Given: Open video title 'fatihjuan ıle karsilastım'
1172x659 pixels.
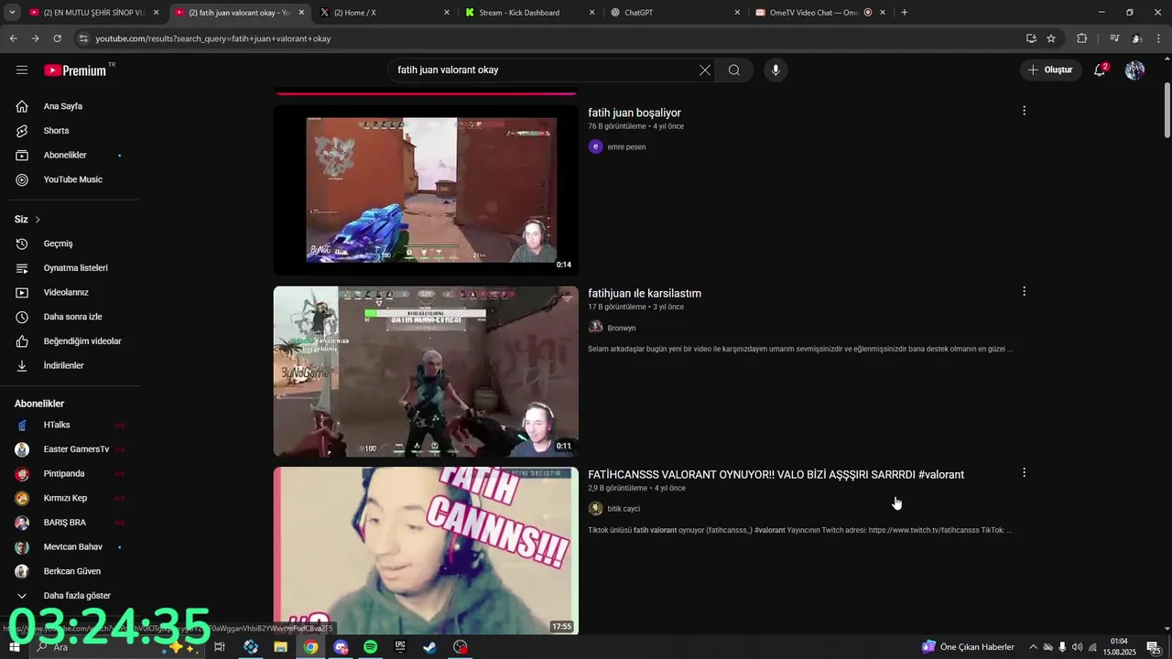Looking at the screenshot, I should coord(645,294).
